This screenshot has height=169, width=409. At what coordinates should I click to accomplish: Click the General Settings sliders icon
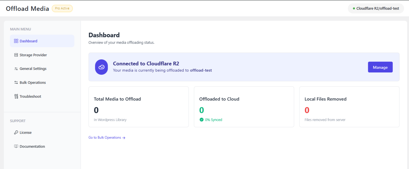click(16, 69)
